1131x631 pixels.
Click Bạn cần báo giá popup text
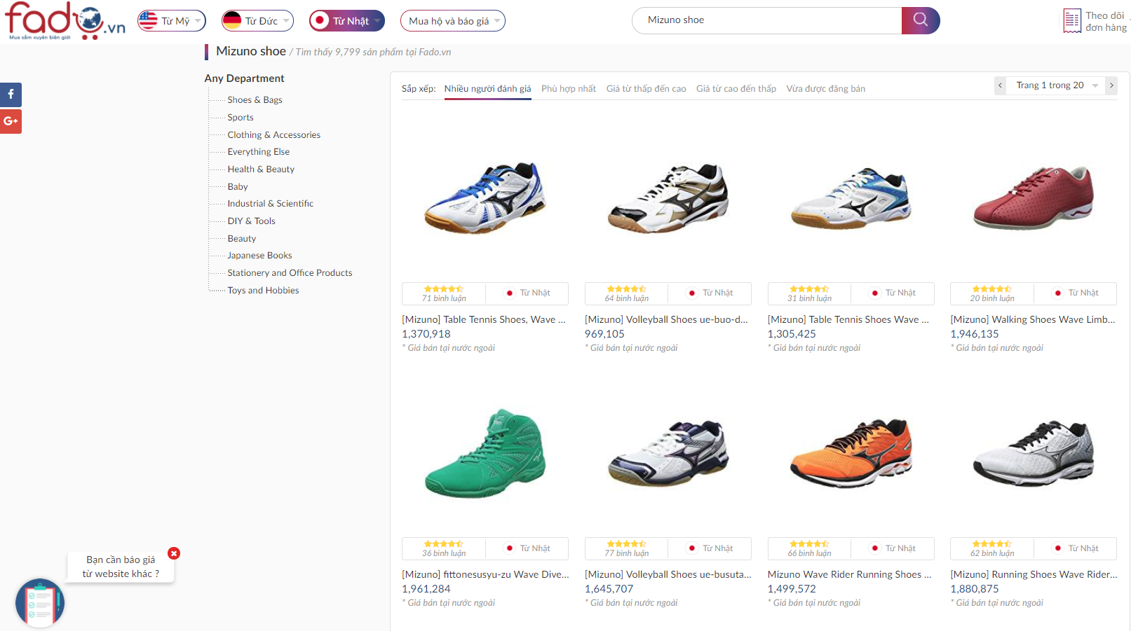121,567
